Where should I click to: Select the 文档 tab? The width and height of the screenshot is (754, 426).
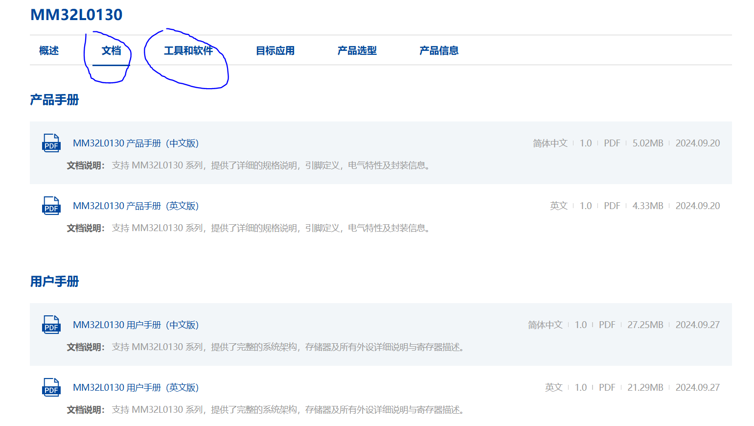pos(111,50)
